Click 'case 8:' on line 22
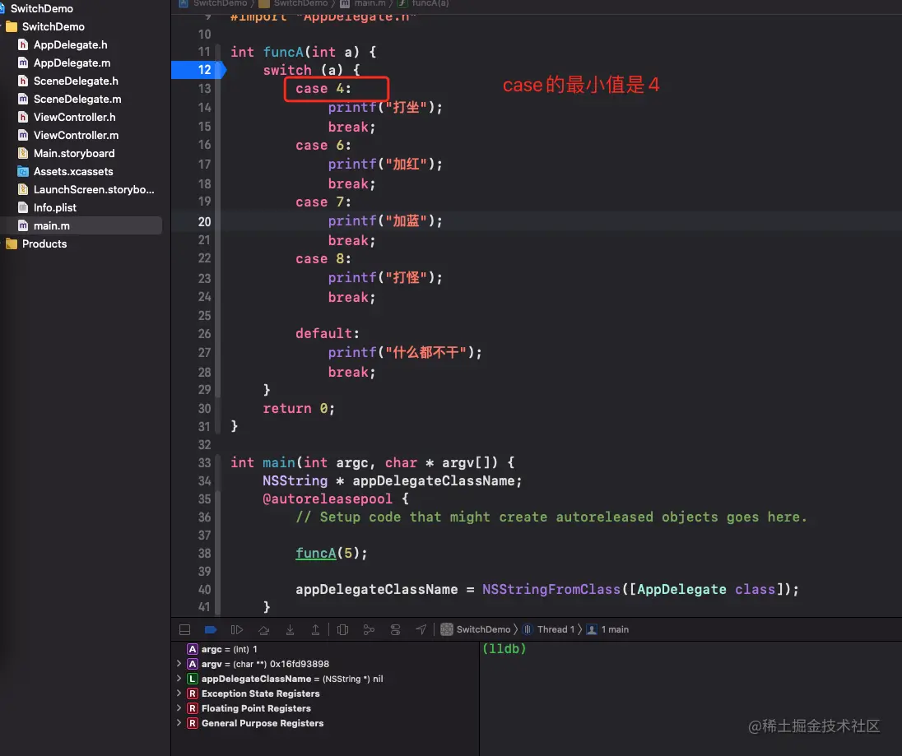Screen dimensions: 902x756 pyautogui.click(x=323, y=258)
